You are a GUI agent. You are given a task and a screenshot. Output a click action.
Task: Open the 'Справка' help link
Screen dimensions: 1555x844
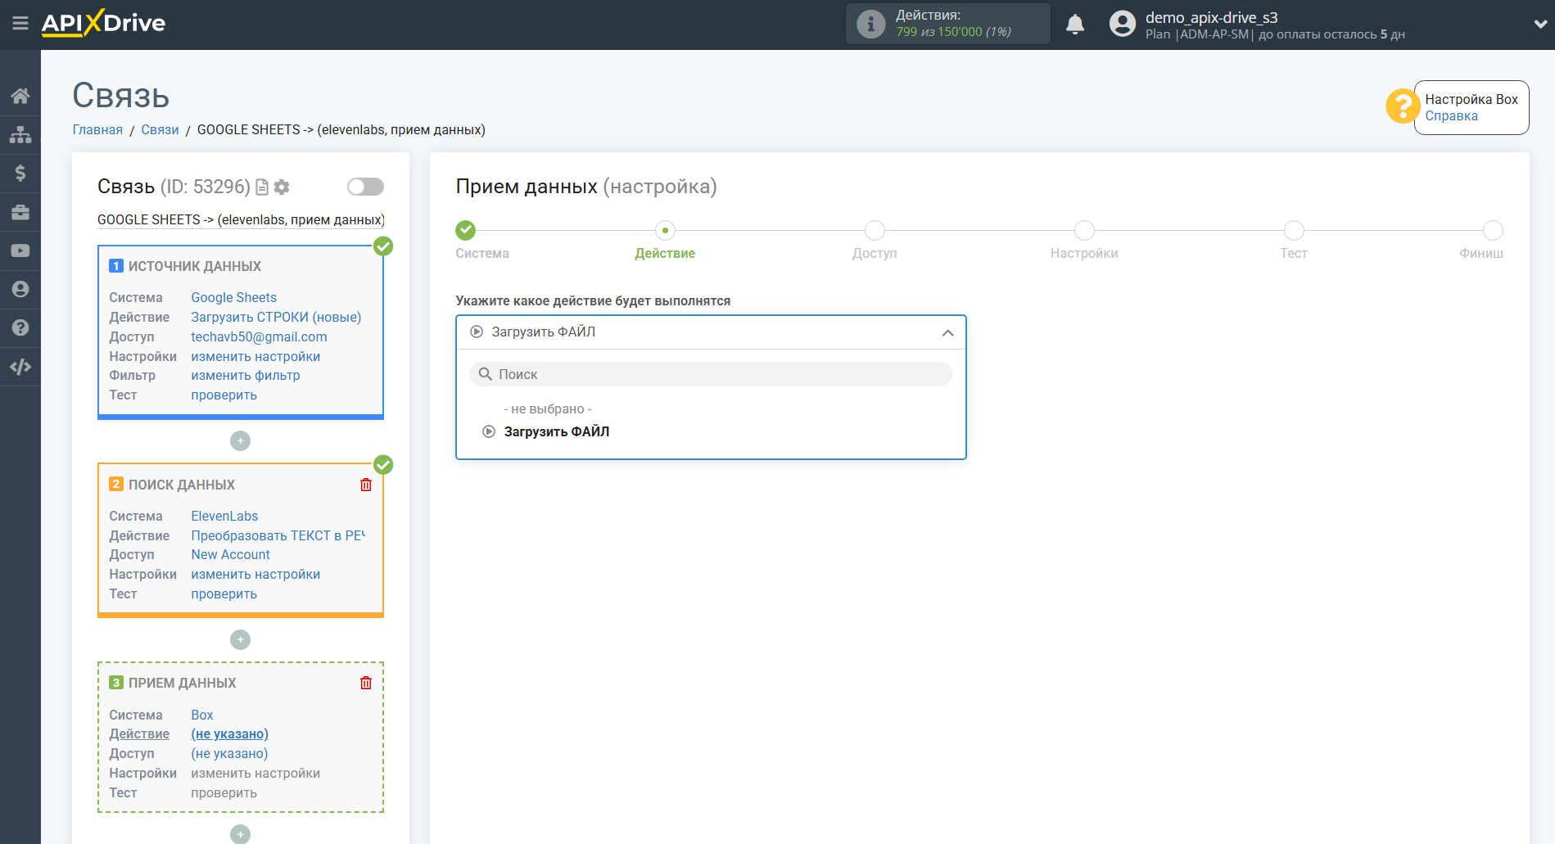1451,116
